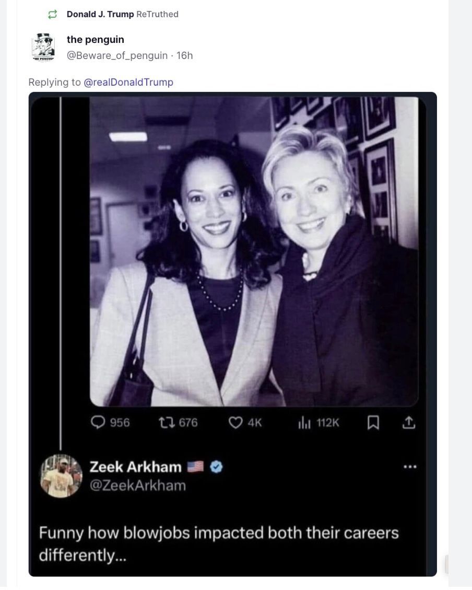Viewport: 472px width, 590px height.
Task: Click the Zeek Arkham display name
Action: coord(136,467)
